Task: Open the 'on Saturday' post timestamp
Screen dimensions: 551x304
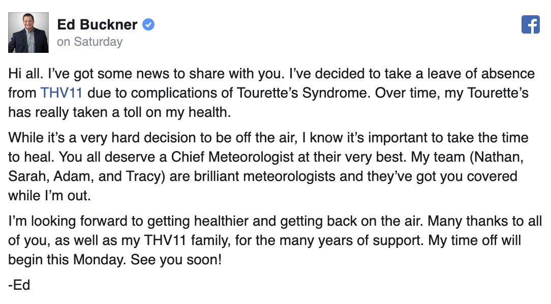Action: pyautogui.click(x=89, y=42)
